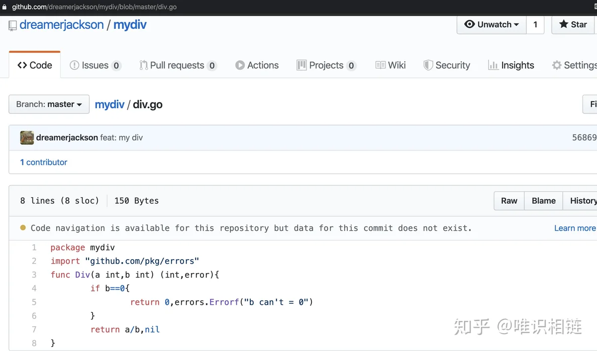Open the Wiki tab
Viewport: 597px width, 351px height.
click(391, 65)
